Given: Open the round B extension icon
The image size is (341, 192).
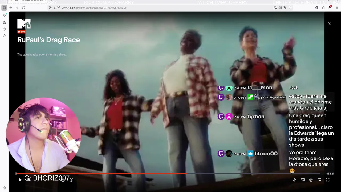Looking at the screenshot, I should coord(317,8).
